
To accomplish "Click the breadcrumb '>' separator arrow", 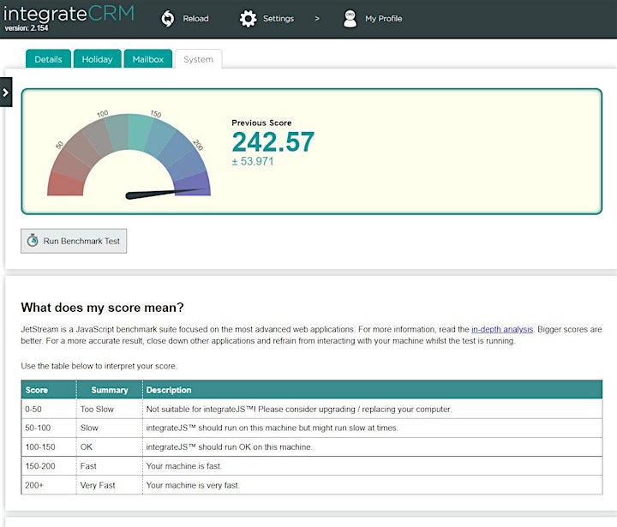I will [317, 19].
